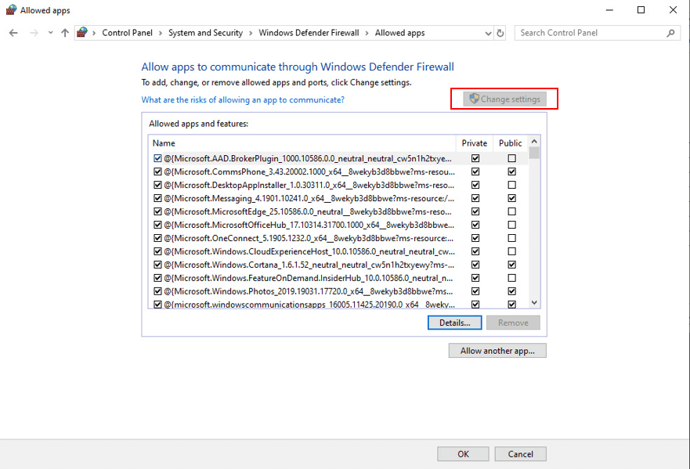Go to Windows Defender Firewall breadcrumb
The image size is (690, 469).
(x=309, y=33)
